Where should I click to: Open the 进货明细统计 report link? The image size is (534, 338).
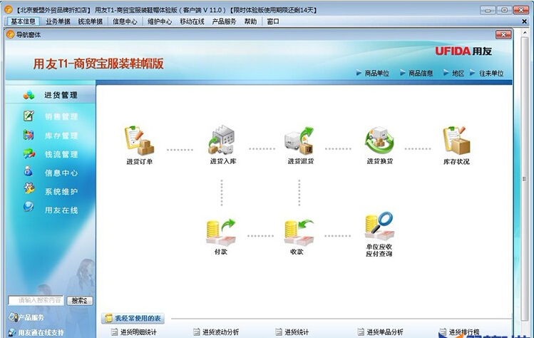click(134, 332)
